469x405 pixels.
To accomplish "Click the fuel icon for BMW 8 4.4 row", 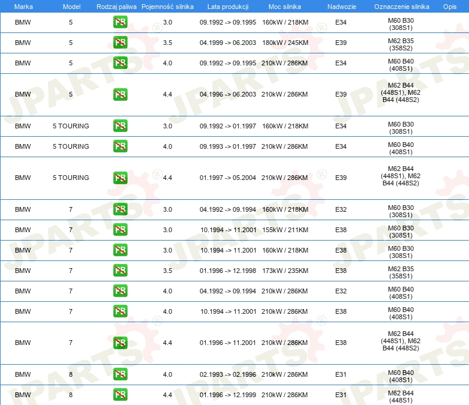I will (x=120, y=395).
